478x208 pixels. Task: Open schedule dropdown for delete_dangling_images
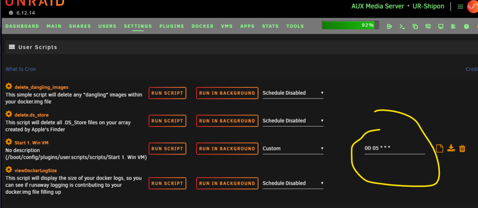click(293, 93)
